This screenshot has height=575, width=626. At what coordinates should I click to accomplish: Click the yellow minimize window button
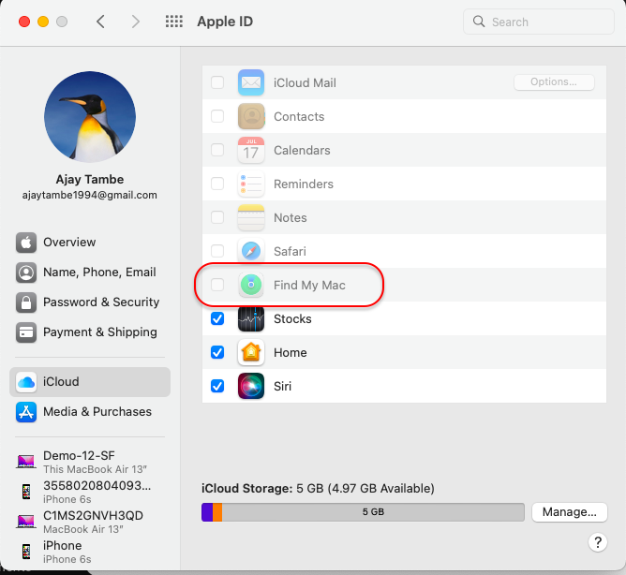point(43,22)
